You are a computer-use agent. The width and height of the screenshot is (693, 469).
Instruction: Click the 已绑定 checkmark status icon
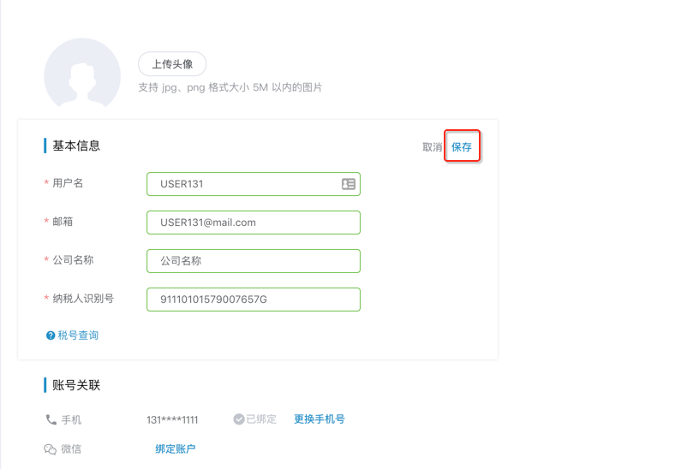pos(239,419)
